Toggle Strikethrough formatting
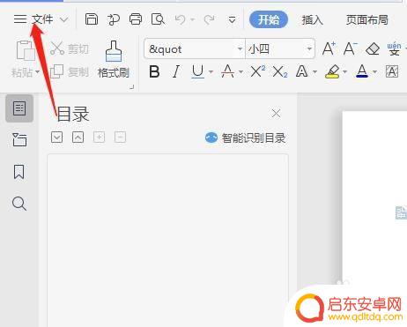Viewport: 407px width, 327px height. 227,71
